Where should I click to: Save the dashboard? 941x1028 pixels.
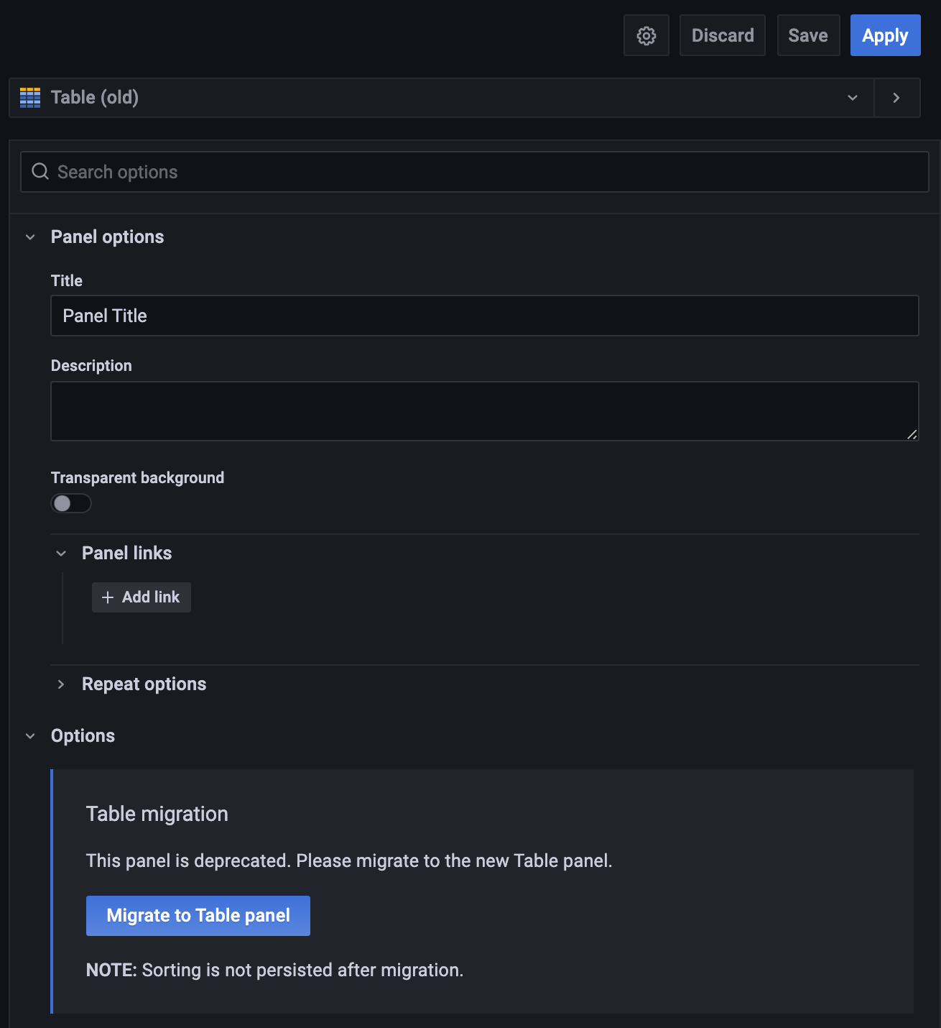click(807, 35)
